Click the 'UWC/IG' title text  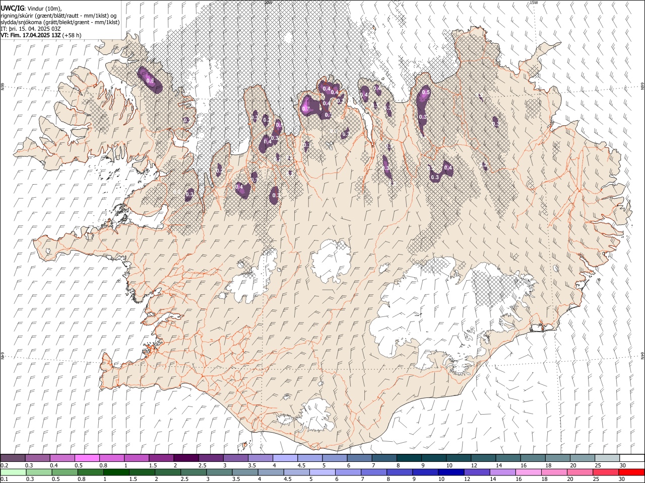point(12,9)
